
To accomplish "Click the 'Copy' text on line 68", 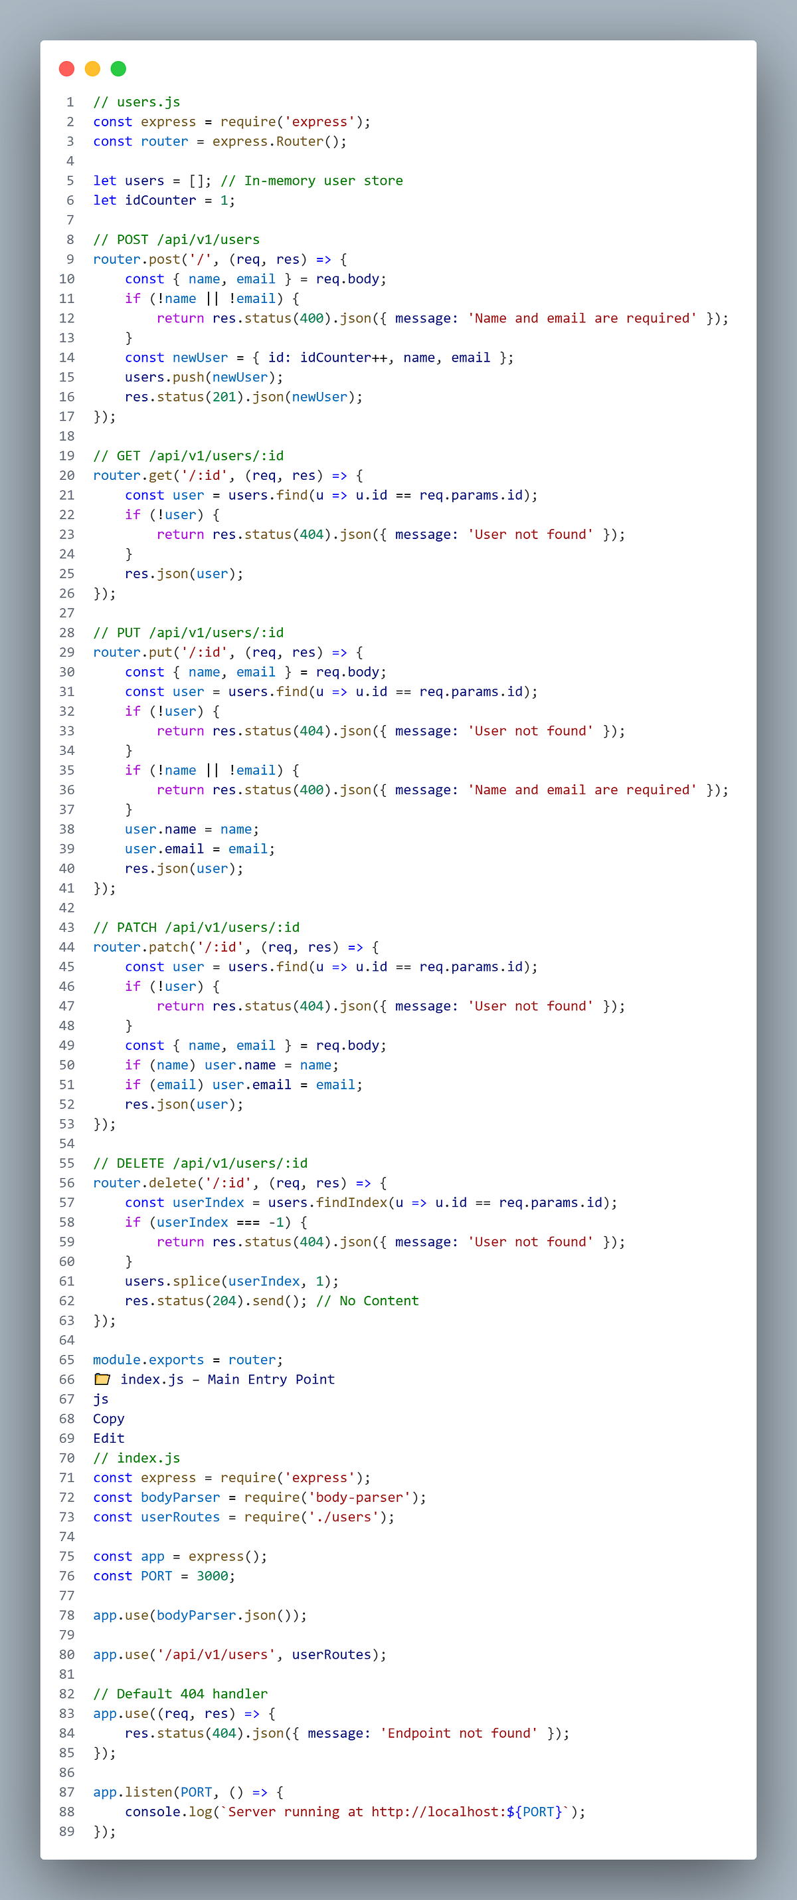I will coord(108,1418).
